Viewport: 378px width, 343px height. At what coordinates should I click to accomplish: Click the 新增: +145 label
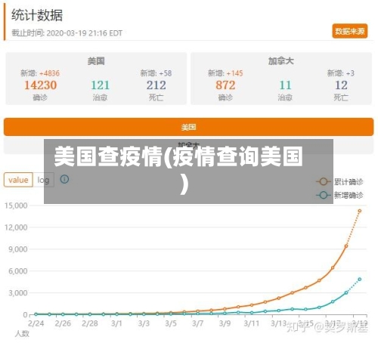point(225,73)
